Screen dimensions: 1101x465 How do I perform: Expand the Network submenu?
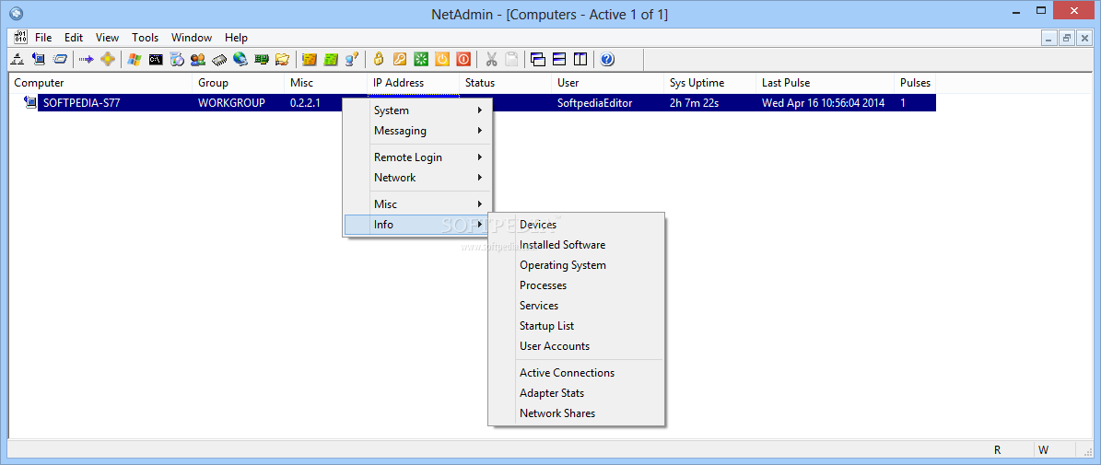(417, 178)
